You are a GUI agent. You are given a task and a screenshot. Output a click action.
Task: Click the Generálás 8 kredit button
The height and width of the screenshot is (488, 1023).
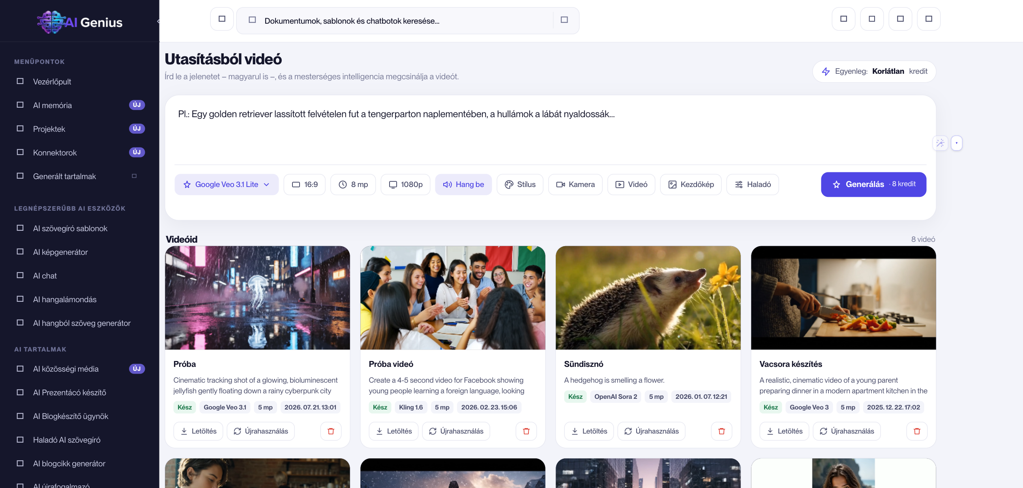click(874, 184)
